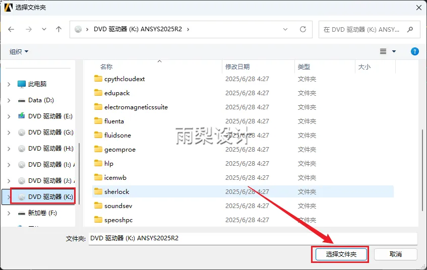The image size is (427, 270).
Task: Select the icemwb folder
Action: pos(243,178)
